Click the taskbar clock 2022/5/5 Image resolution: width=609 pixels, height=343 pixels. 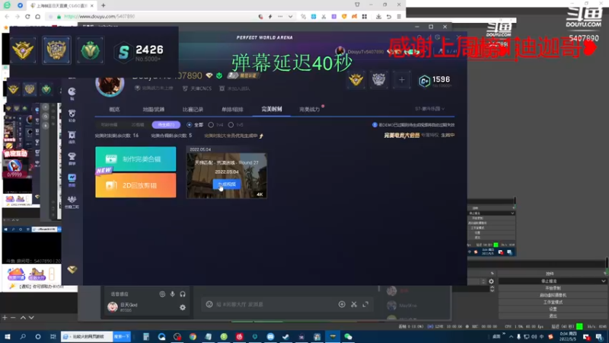(x=568, y=337)
